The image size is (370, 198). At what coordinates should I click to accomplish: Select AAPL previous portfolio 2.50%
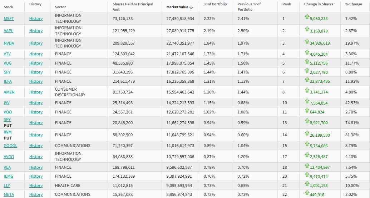[243, 31]
